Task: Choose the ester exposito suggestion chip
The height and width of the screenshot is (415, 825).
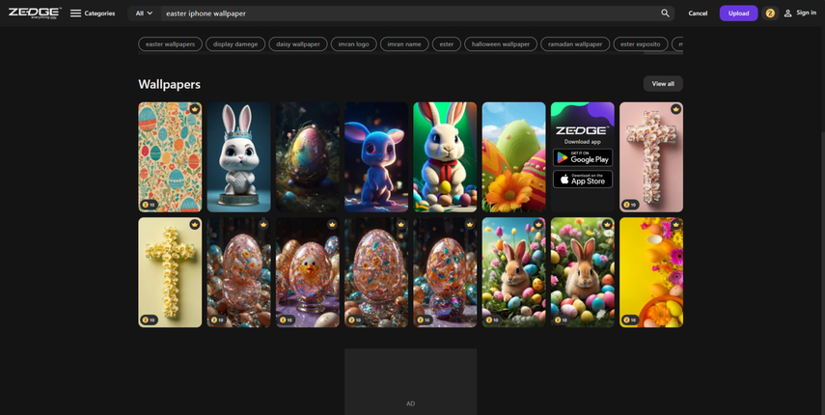Action: pyautogui.click(x=641, y=44)
